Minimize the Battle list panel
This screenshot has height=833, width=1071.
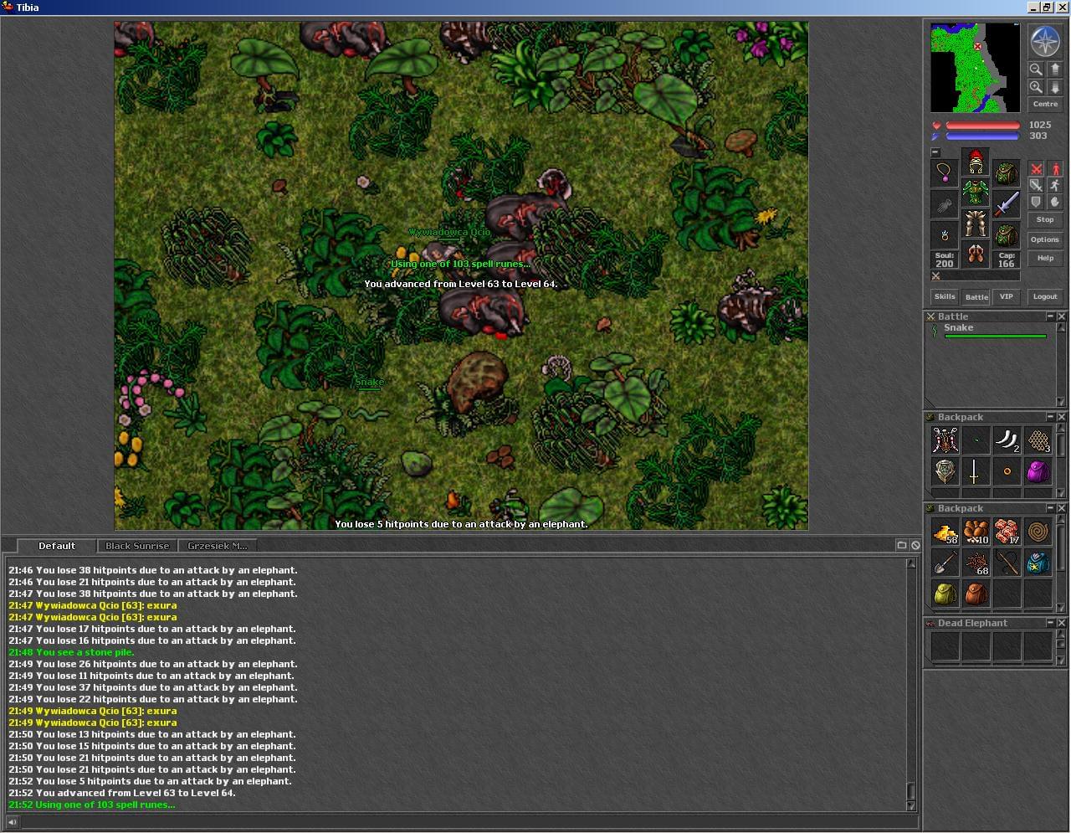click(1050, 316)
